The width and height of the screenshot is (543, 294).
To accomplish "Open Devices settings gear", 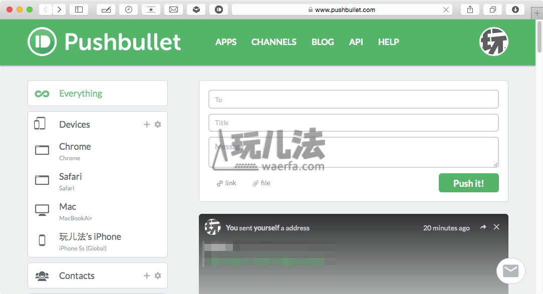I will tap(158, 124).
